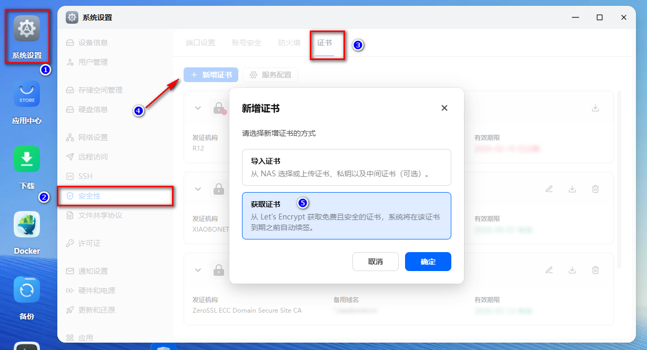Download the R12 certificate

click(x=595, y=108)
